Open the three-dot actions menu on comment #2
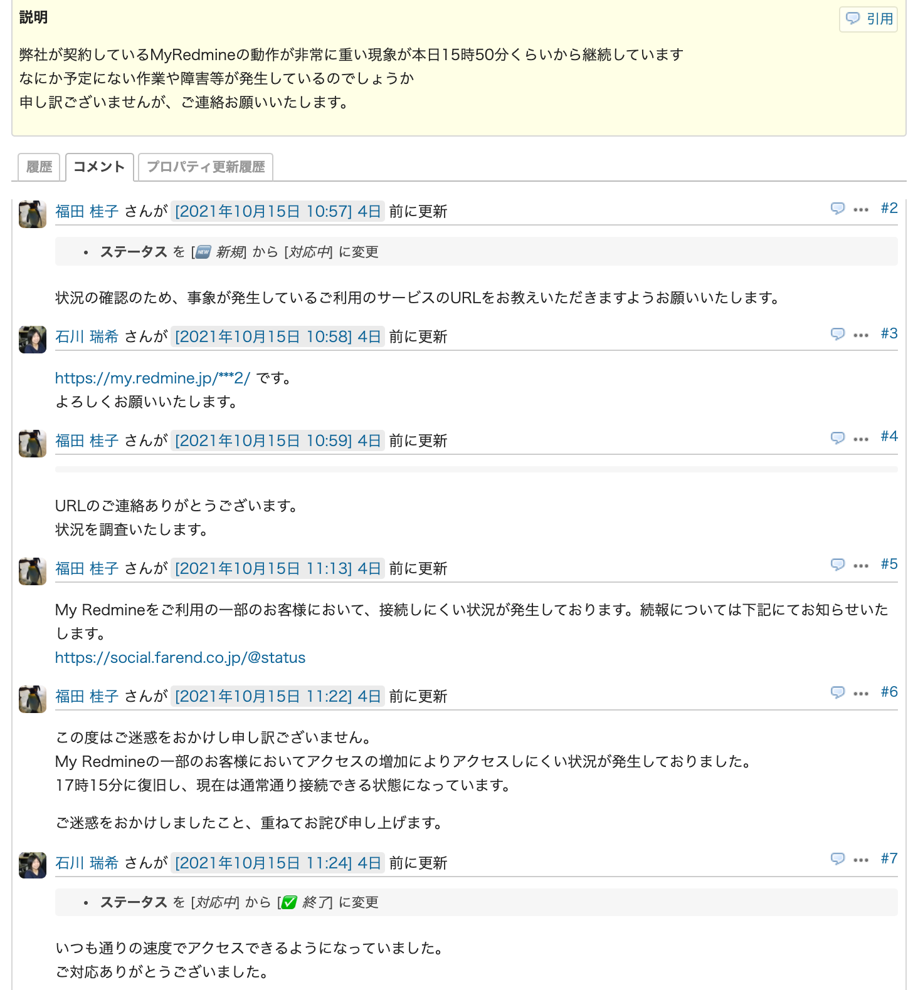This screenshot has height=990, width=918. [x=861, y=210]
